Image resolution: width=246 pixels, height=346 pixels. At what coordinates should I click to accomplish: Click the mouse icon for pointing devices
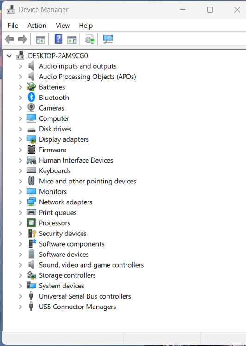[31, 181]
